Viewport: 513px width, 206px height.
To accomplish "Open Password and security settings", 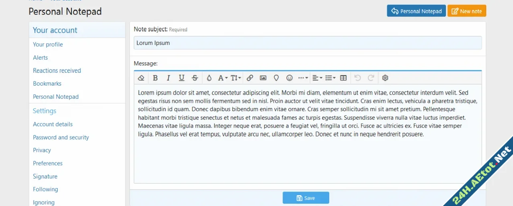I will [x=61, y=137].
